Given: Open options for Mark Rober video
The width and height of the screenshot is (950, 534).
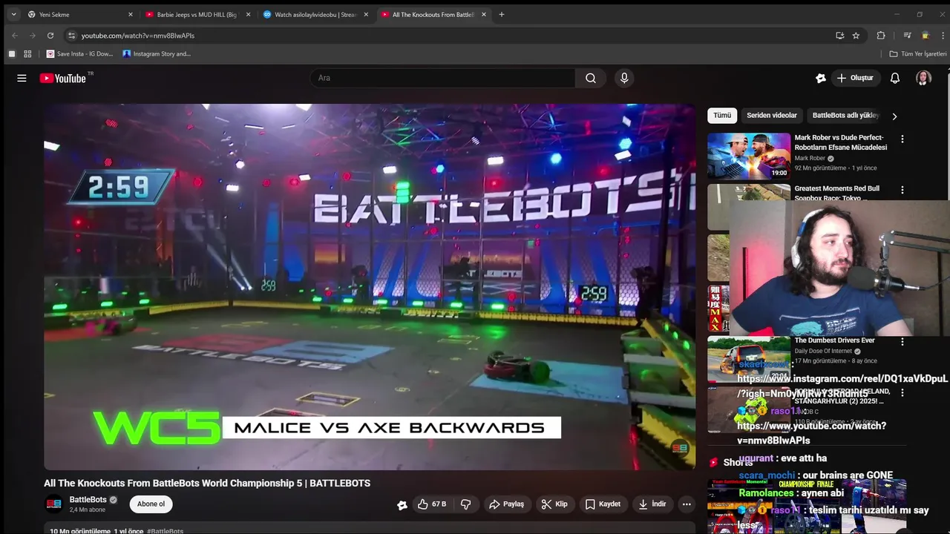Looking at the screenshot, I should (x=902, y=139).
